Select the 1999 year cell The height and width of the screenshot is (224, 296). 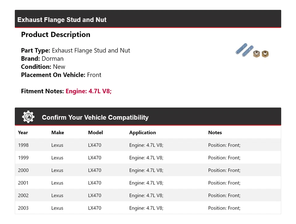[23, 158]
